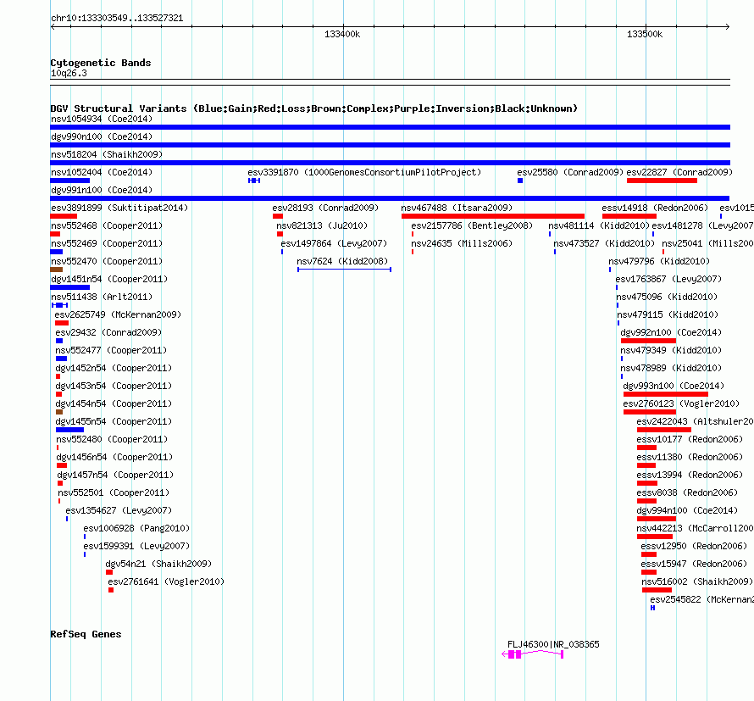Click the esv29432 (Conrad2009) label
This screenshot has height=701, width=754.
click(108, 332)
